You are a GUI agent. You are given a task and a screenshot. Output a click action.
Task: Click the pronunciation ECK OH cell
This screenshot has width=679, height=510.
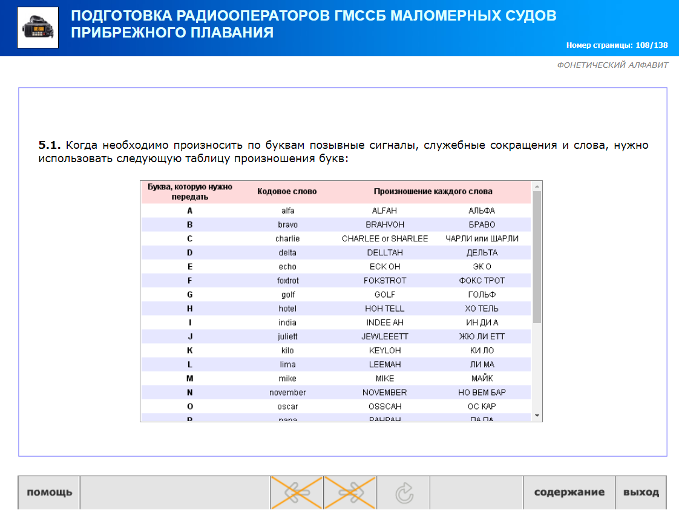coord(384,267)
